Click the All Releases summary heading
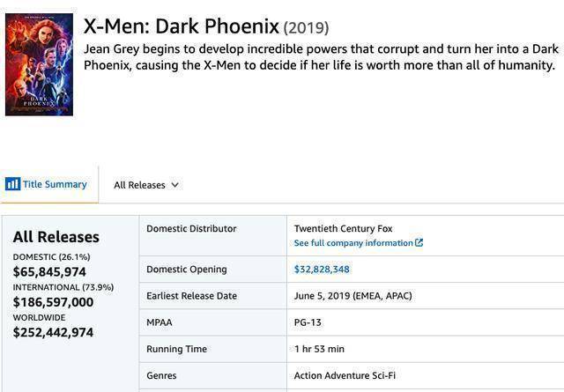Image resolution: width=564 pixels, height=392 pixels. pyautogui.click(x=56, y=237)
